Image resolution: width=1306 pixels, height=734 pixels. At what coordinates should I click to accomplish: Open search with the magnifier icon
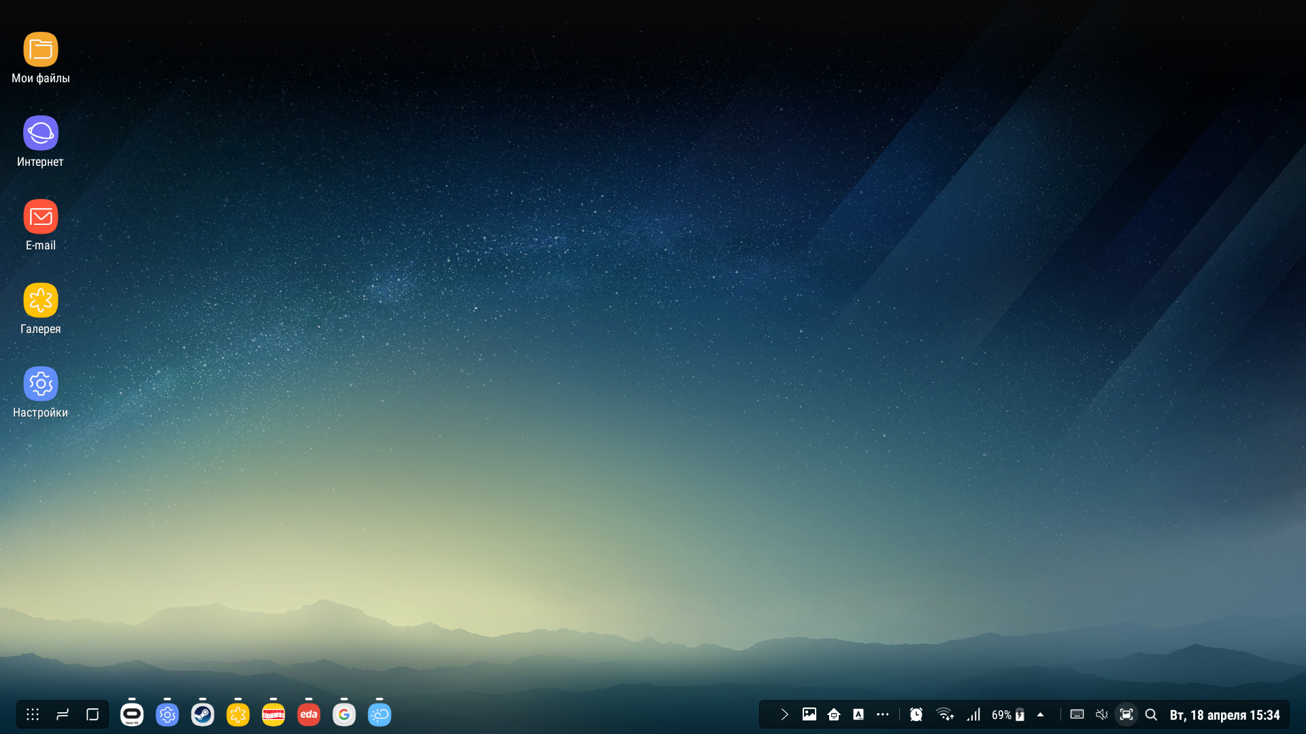(x=1151, y=714)
